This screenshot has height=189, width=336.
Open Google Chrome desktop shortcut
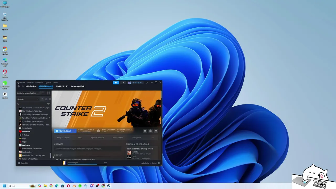[5, 50]
